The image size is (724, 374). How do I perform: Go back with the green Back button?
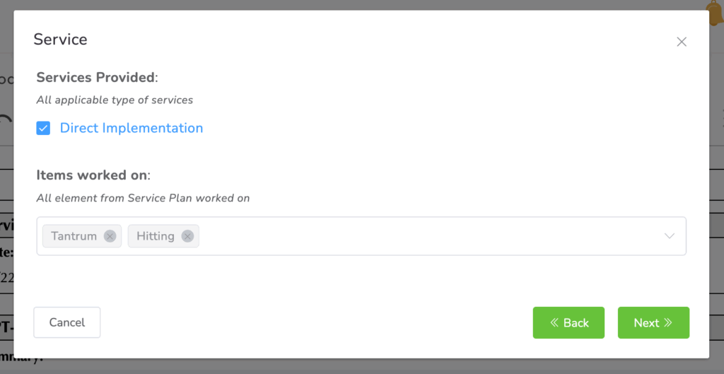(x=568, y=322)
